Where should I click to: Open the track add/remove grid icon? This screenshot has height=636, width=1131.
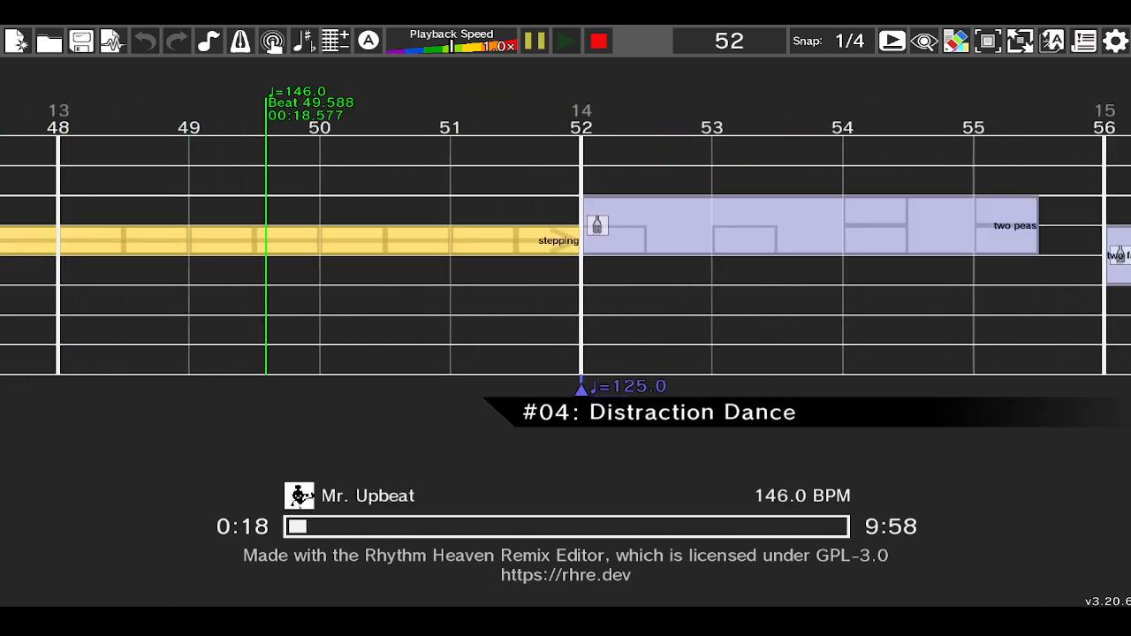336,42
